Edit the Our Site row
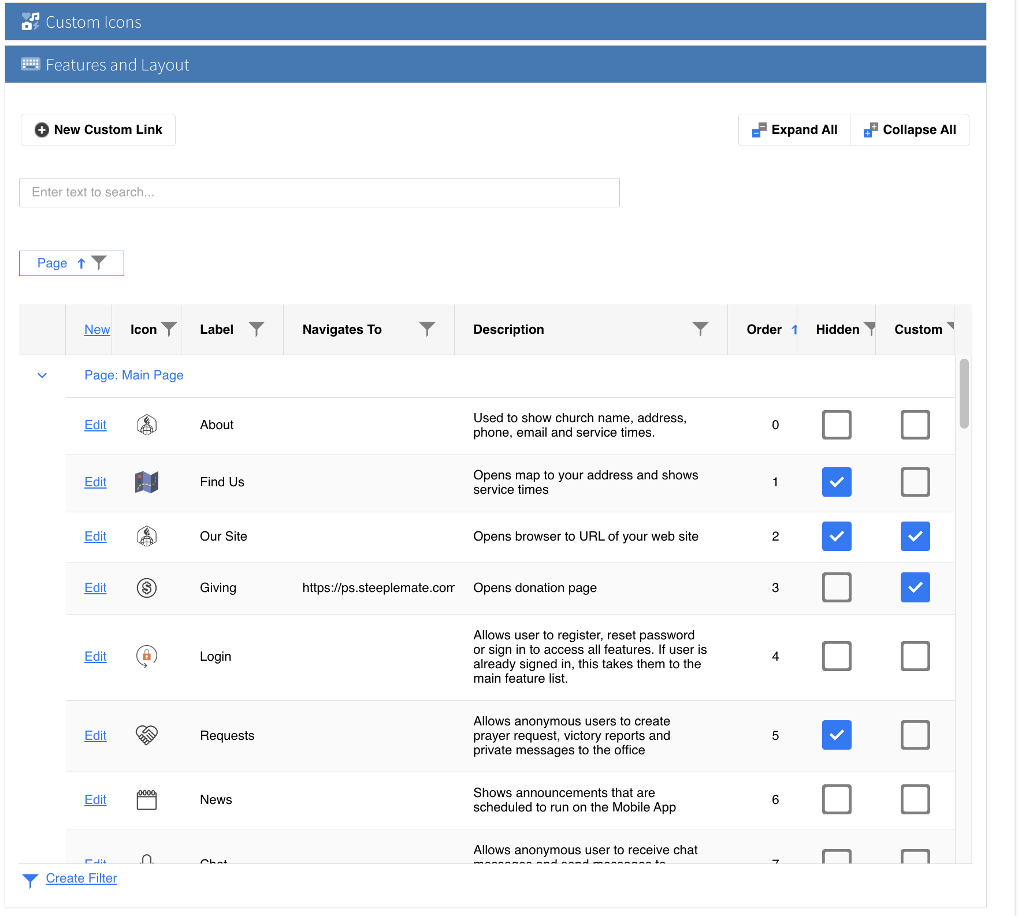This screenshot has width=1018, height=916. point(95,536)
